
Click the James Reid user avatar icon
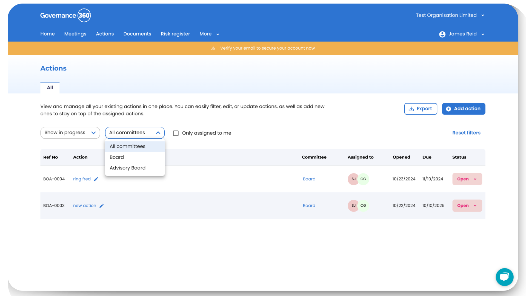click(x=442, y=34)
